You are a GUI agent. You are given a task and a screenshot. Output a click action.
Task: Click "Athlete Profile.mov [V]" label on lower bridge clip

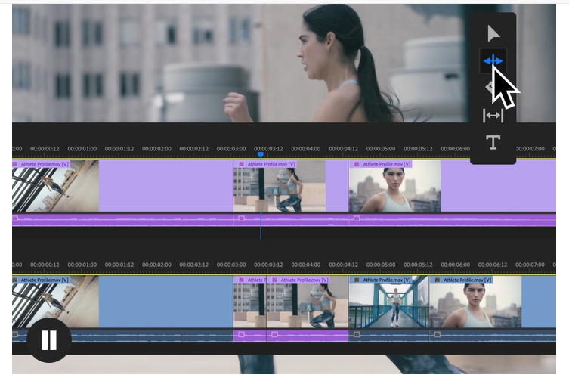(x=387, y=280)
